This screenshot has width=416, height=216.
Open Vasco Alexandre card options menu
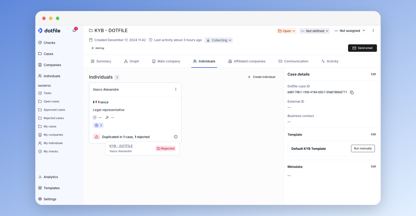(x=176, y=89)
